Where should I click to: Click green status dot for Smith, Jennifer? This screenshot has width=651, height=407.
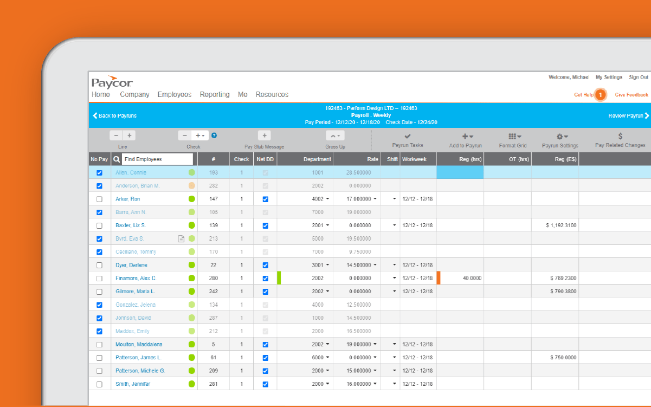click(x=191, y=384)
